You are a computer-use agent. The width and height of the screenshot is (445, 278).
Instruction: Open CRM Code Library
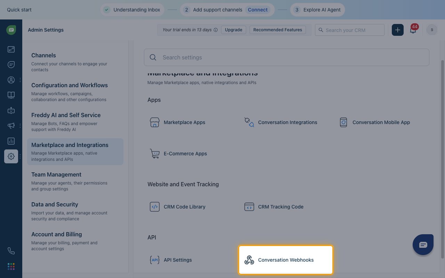coord(177,207)
